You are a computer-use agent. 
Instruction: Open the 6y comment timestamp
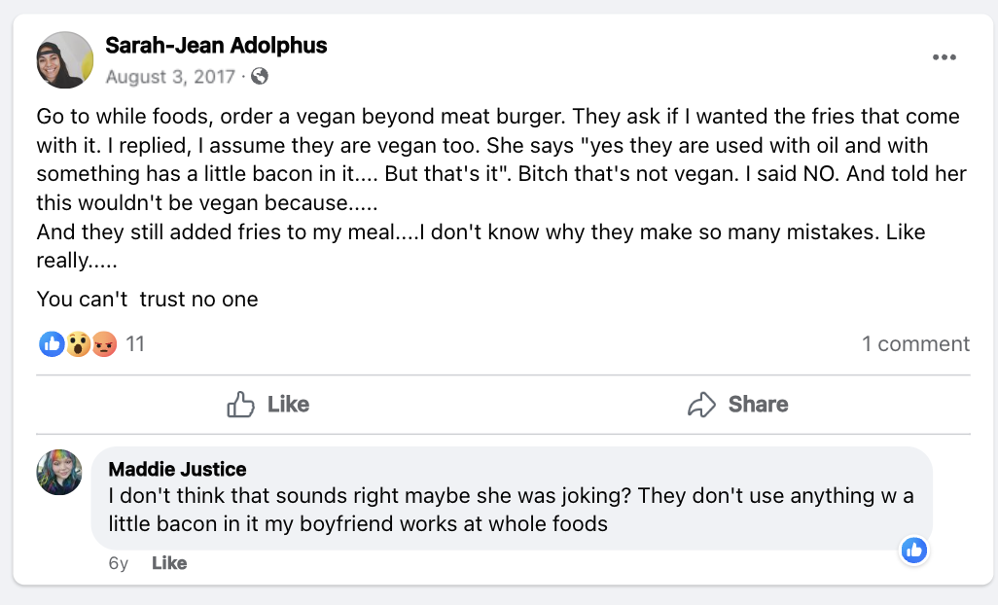pos(119,563)
